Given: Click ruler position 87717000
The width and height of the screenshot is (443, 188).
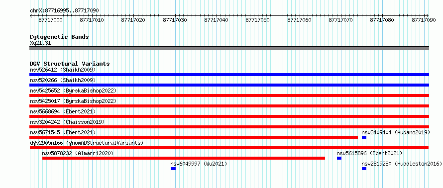Looking at the screenshot, I should [51, 20].
